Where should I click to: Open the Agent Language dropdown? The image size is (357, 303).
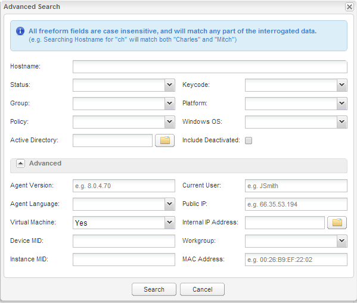point(169,204)
